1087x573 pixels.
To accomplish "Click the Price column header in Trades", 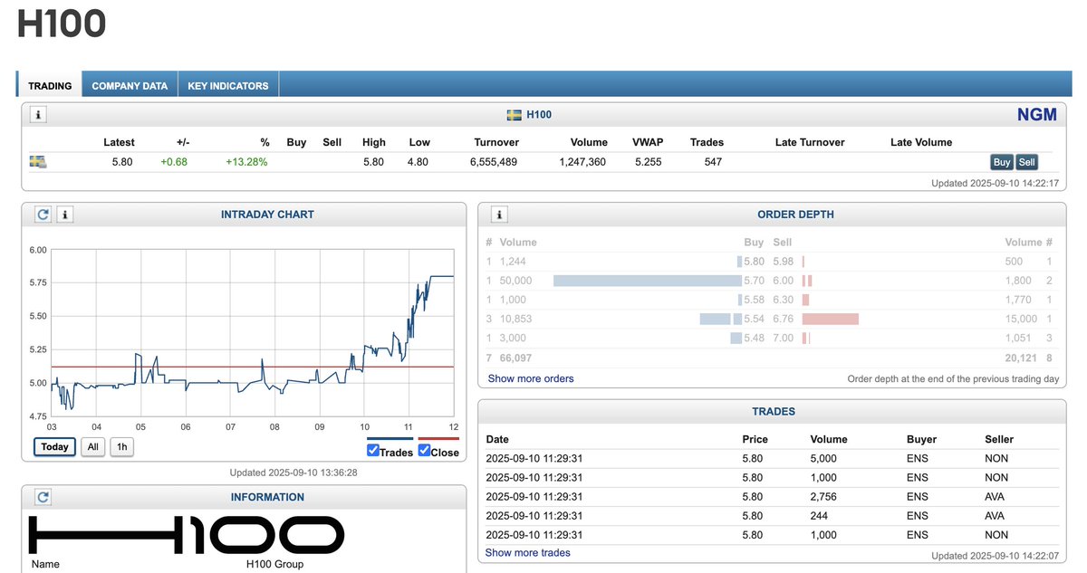I will coord(755,439).
